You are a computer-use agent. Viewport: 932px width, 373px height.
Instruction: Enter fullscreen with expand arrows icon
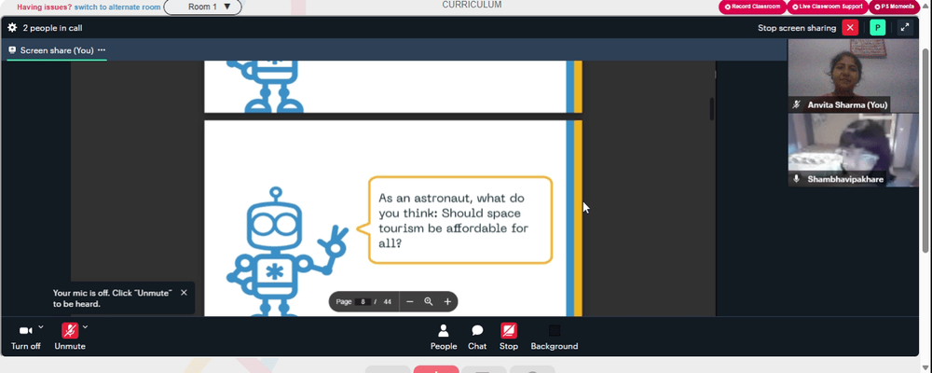(x=905, y=27)
